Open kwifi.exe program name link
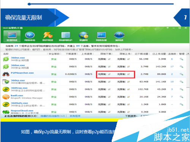190x142 pixels. pyautogui.click(x=17, y=96)
